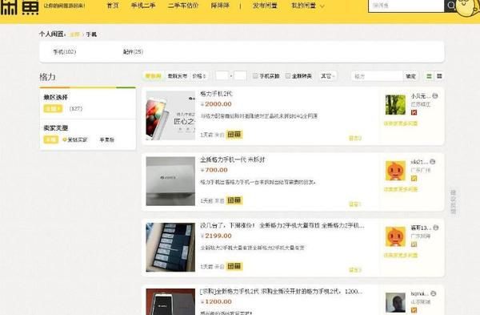Click chat icon beside ¥700.00 listing's seller name
This screenshot has width=480, height=315.
432,162
